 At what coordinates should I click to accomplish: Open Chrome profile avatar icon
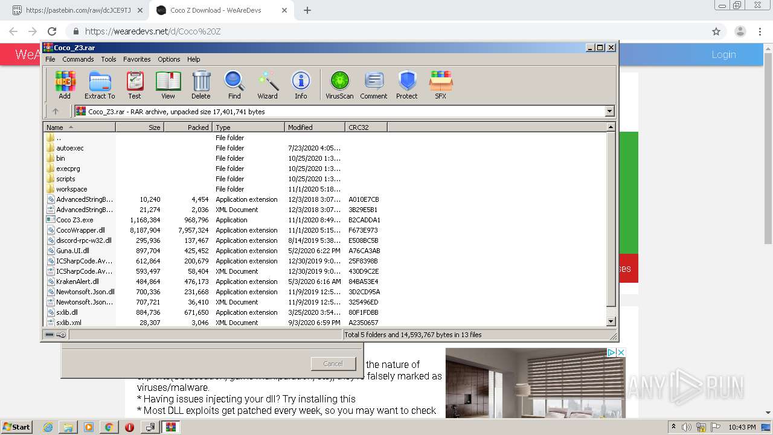740,31
